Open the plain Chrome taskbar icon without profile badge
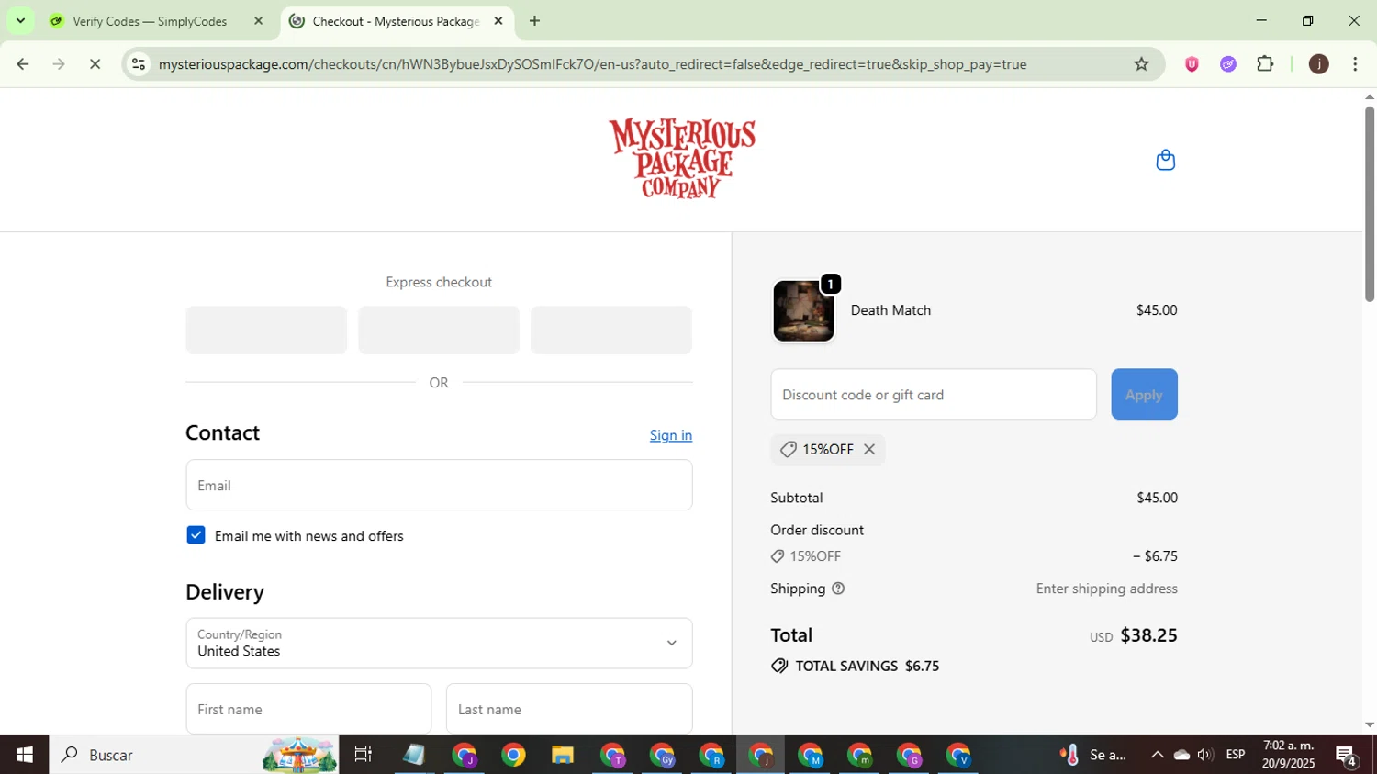 [513, 755]
